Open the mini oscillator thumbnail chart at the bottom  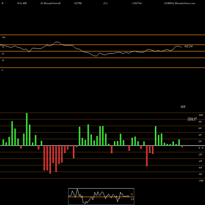101,196
